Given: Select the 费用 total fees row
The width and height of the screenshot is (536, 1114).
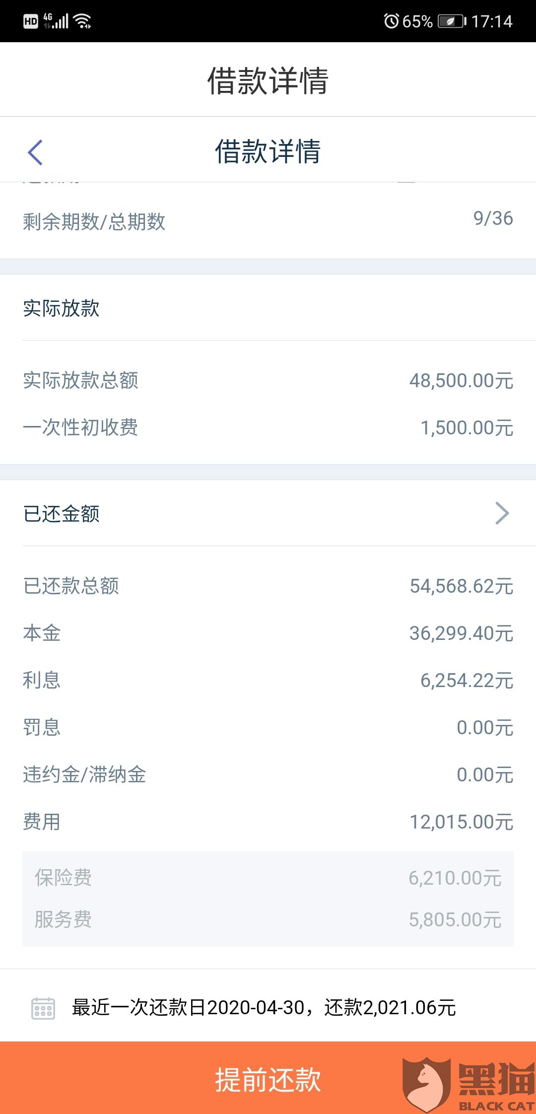Looking at the screenshot, I should click(x=268, y=822).
